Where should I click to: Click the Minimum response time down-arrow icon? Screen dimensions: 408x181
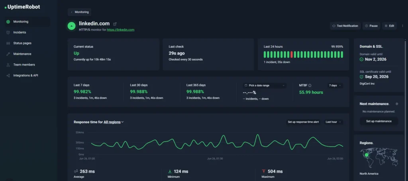coord(170,171)
